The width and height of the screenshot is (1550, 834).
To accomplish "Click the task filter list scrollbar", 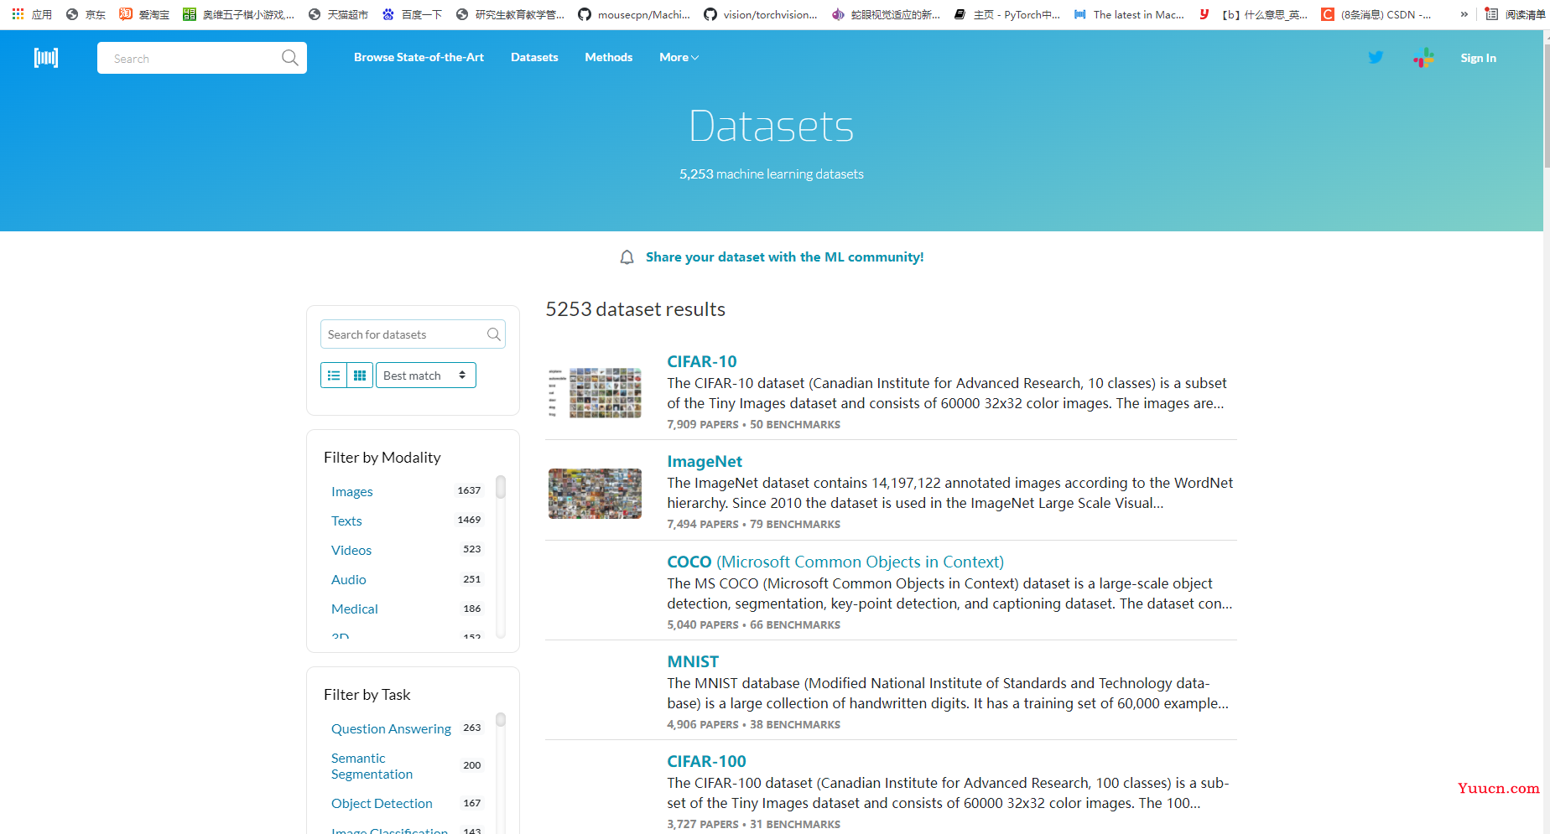I will [x=501, y=720].
